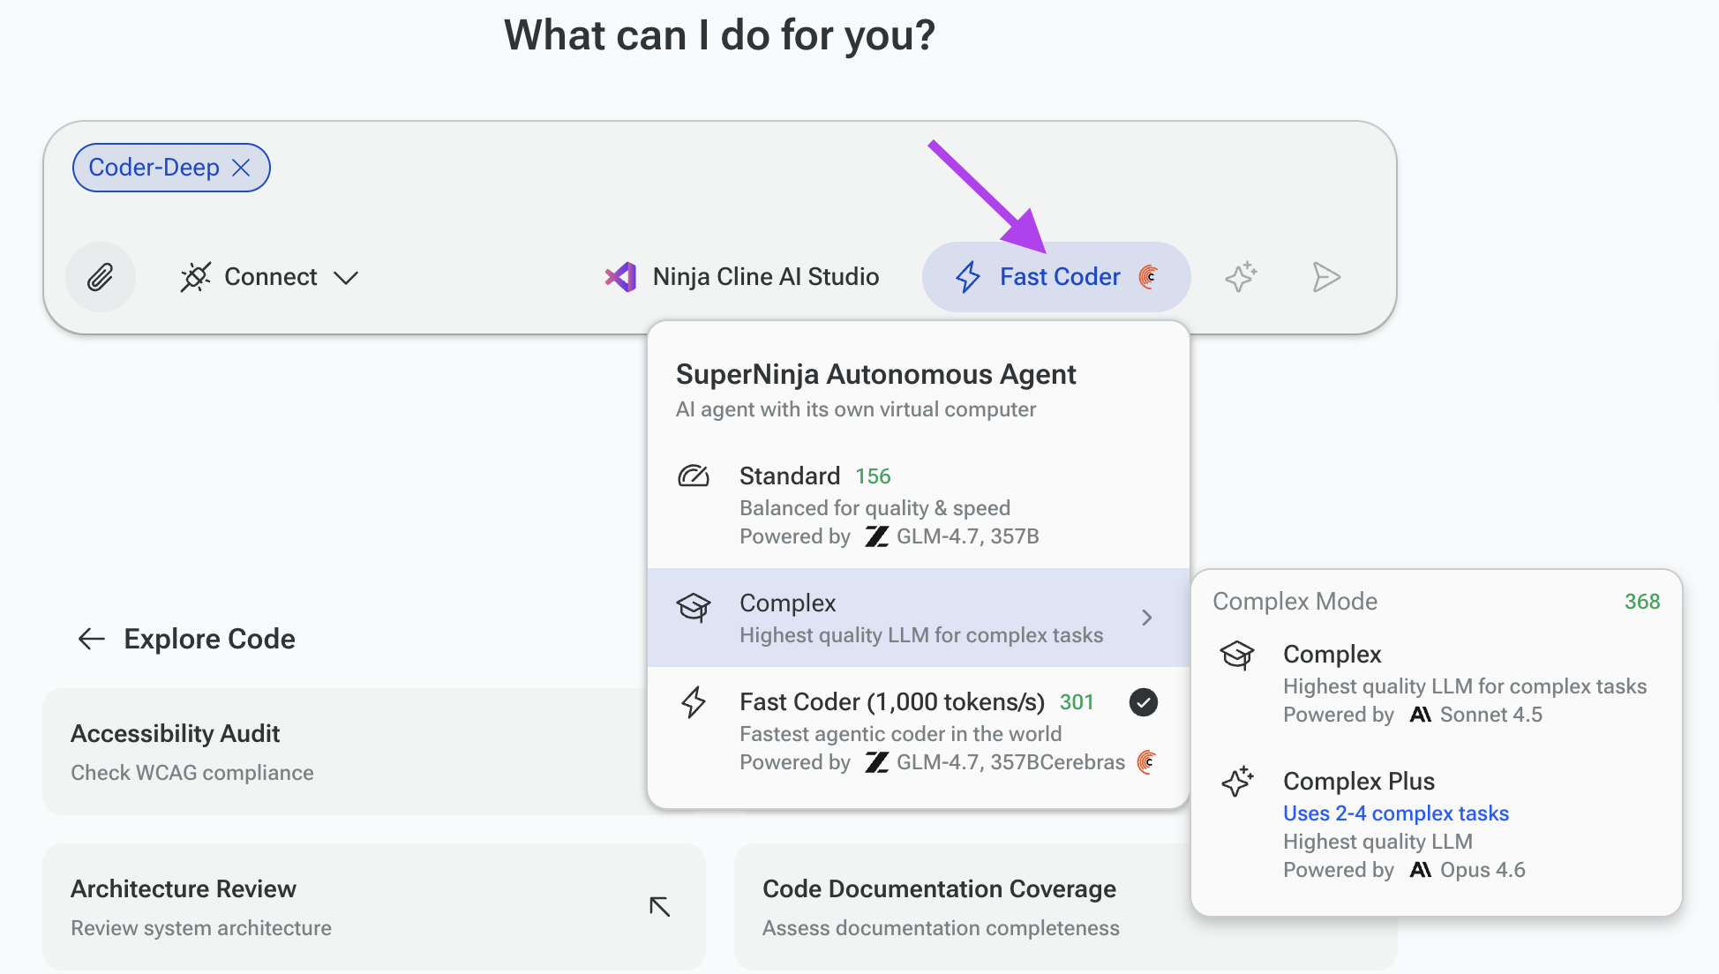Image resolution: width=1719 pixels, height=974 pixels.
Task: Open the Fast Coder model selector
Action: coord(1056,277)
